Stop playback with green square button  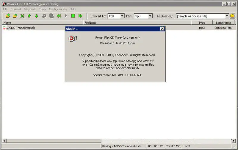point(73,16)
